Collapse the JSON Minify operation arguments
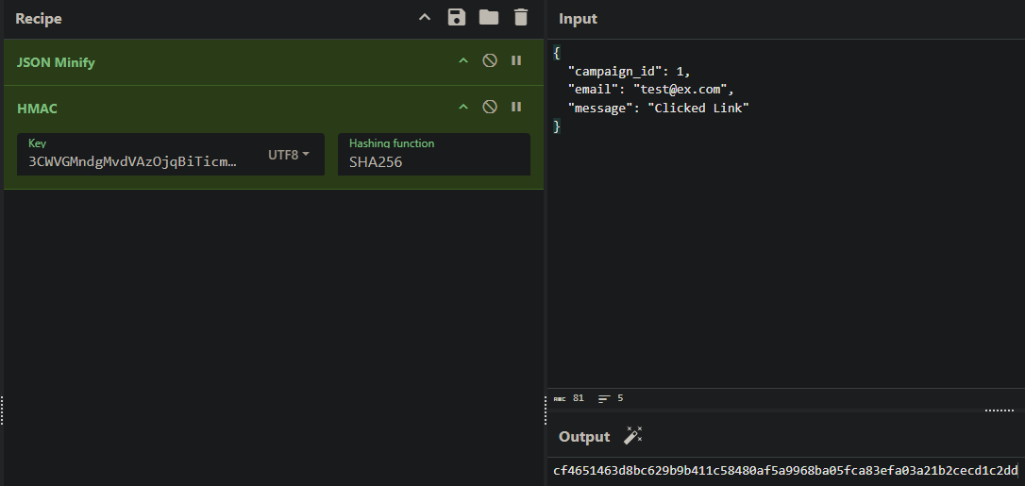1025x486 pixels. point(462,60)
